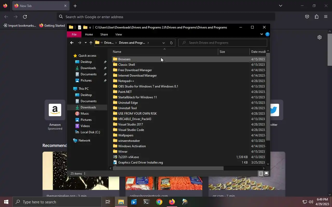This screenshot has height=207, width=332.
Task: Select Quick access in navigation pane
Action: coord(87,56)
